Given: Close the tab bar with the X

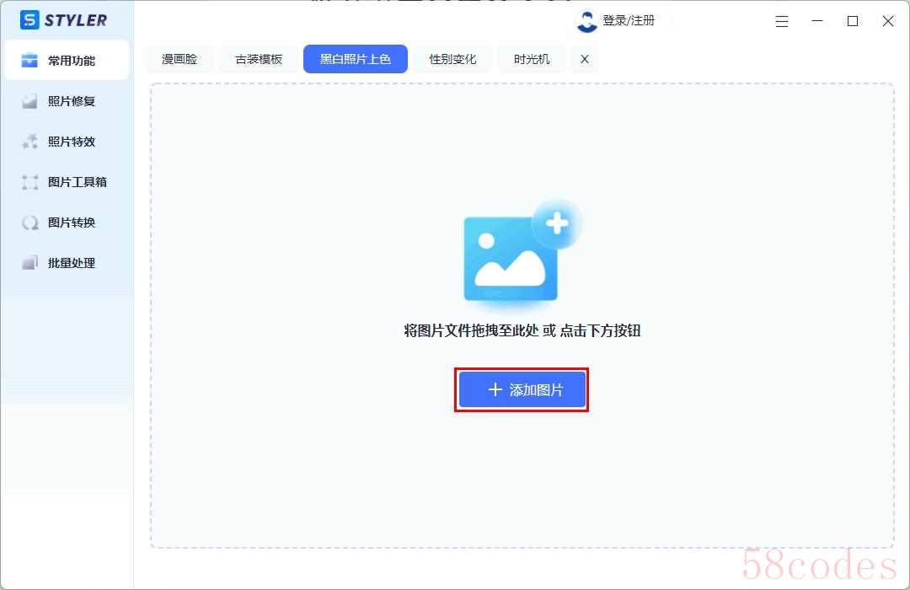Looking at the screenshot, I should tap(585, 59).
